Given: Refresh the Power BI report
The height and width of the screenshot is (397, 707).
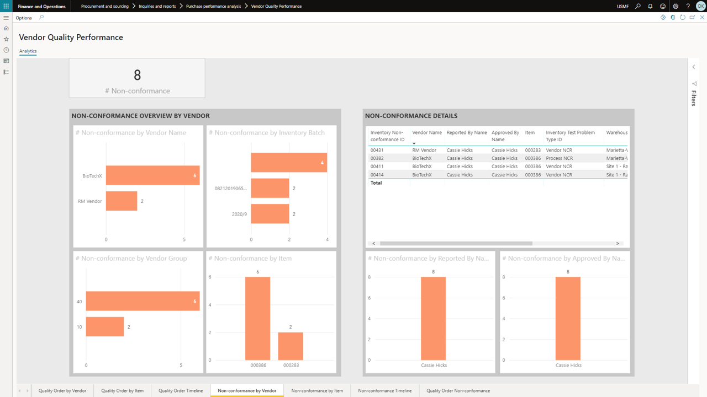Looking at the screenshot, I should [x=683, y=17].
